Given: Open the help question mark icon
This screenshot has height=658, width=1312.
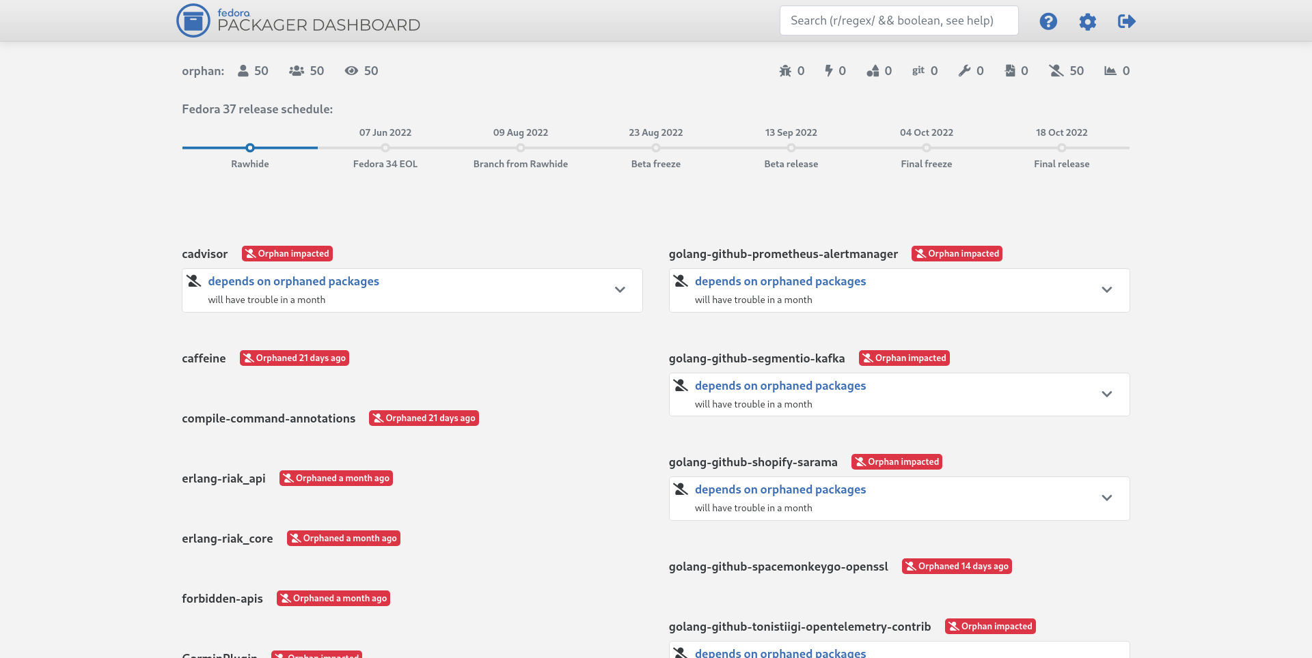Looking at the screenshot, I should click(x=1048, y=21).
